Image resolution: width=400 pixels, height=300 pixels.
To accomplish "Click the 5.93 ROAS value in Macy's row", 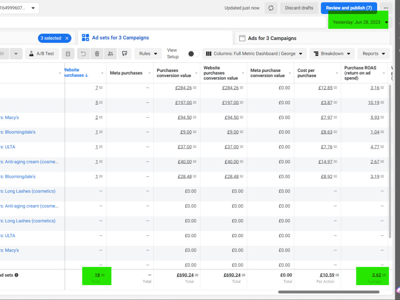I will click(375, 118).
